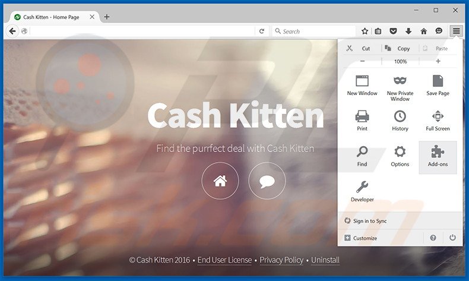
Task: Click the site identity globe icon
Action: [x=24, y=31]
